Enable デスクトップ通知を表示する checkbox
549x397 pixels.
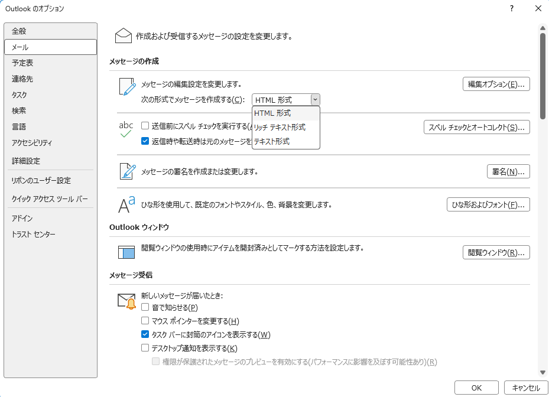(145, 347)
